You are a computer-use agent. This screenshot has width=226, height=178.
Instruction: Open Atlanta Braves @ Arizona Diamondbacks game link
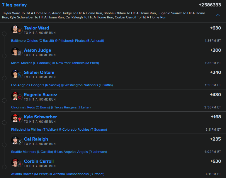(58, 174)
